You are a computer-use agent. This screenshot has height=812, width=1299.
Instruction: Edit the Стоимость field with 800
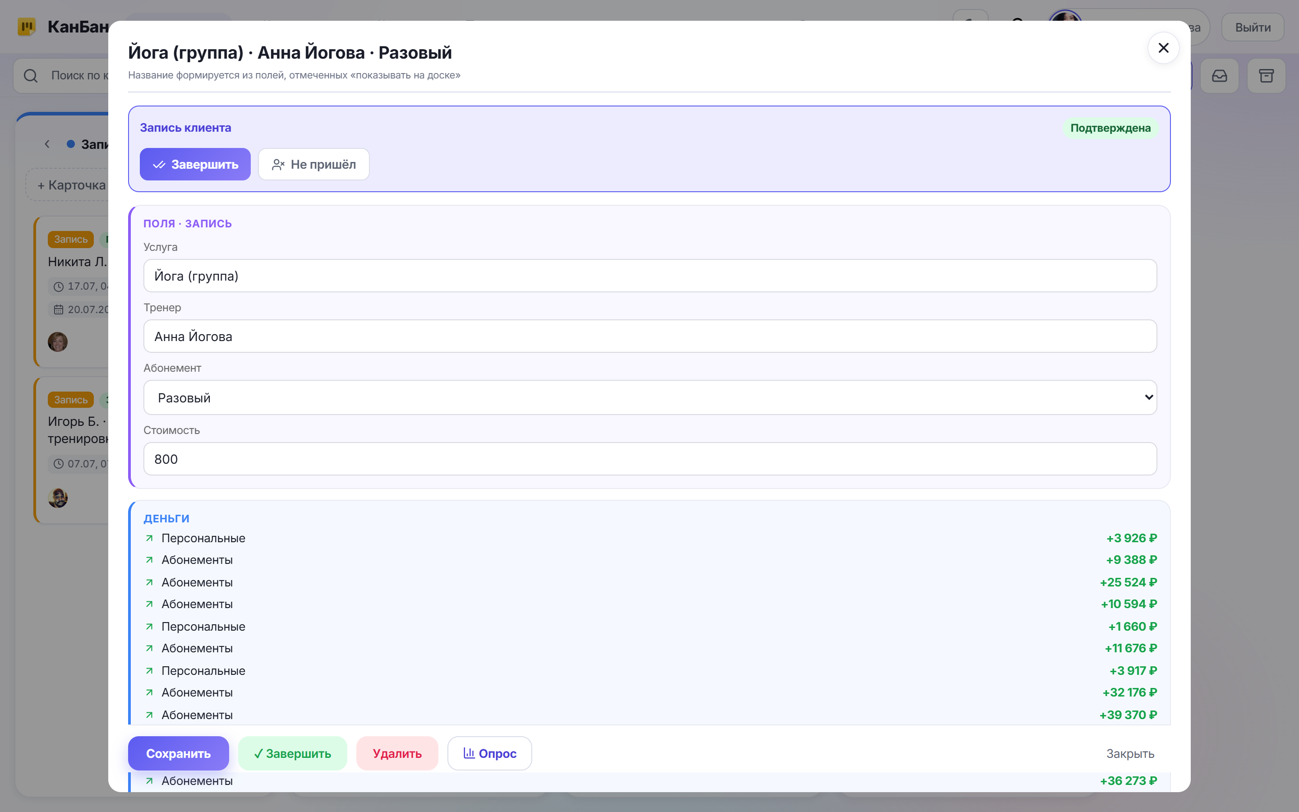(x=650, y=459)
